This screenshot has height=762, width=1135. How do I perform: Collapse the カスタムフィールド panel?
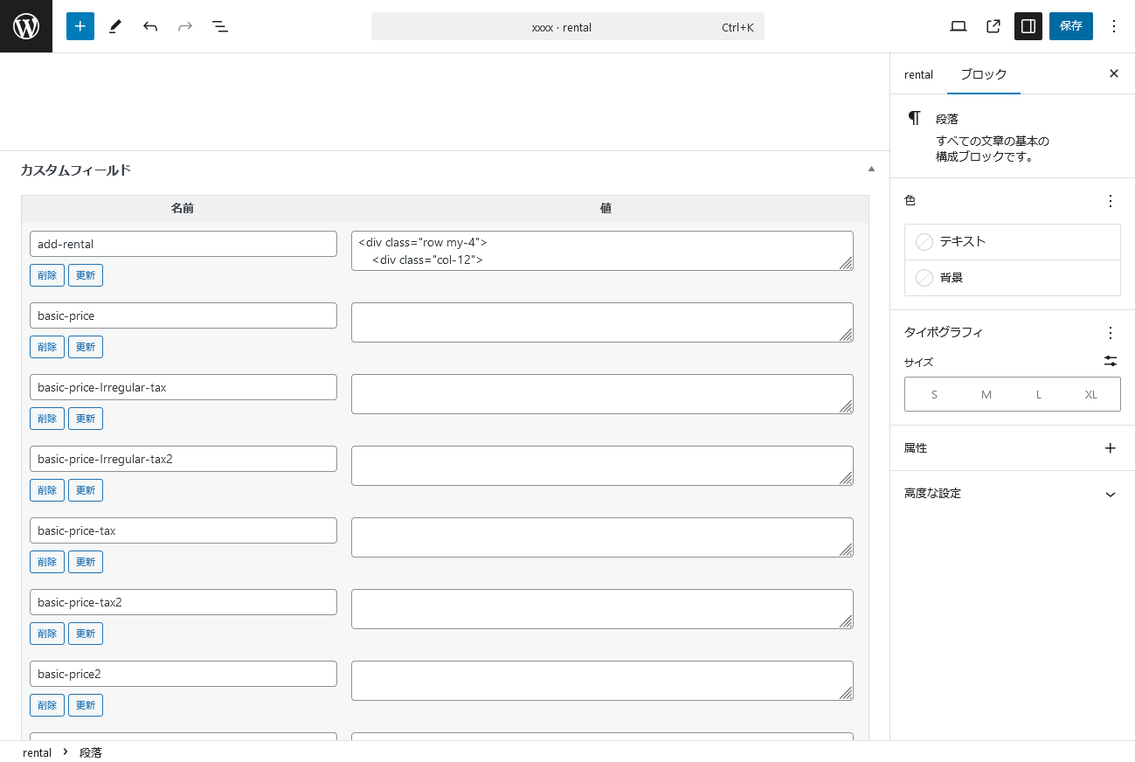click(x=871, y=170)
